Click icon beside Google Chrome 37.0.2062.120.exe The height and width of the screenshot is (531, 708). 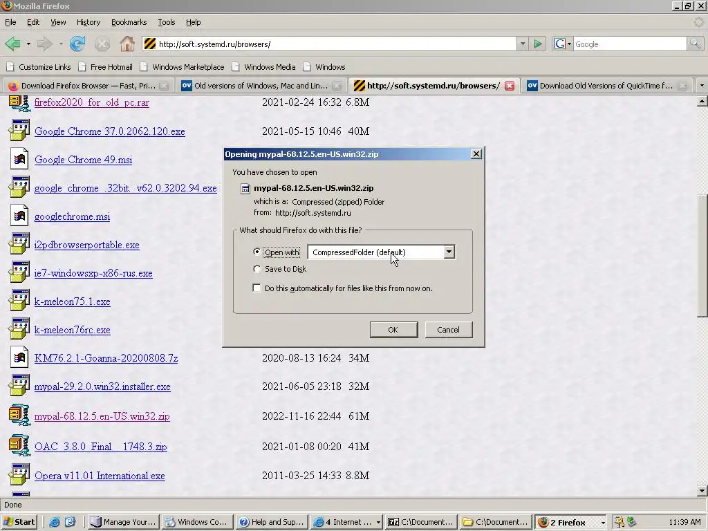(x=19, y=131)
